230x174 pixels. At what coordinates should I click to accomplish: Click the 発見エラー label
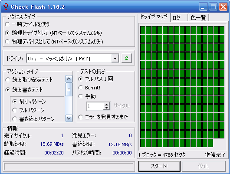pos(84,135)
